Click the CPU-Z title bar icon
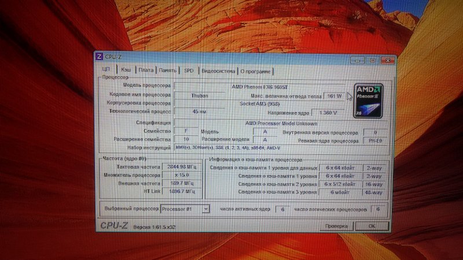 (100, 57)
